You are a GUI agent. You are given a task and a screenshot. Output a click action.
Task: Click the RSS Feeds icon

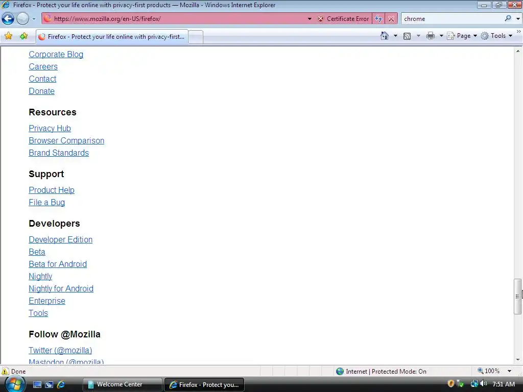pyautogui.click(x=407, y=36)
